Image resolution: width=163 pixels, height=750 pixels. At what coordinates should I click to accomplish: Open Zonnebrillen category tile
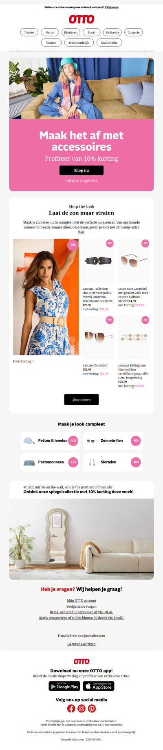[113, 441]
